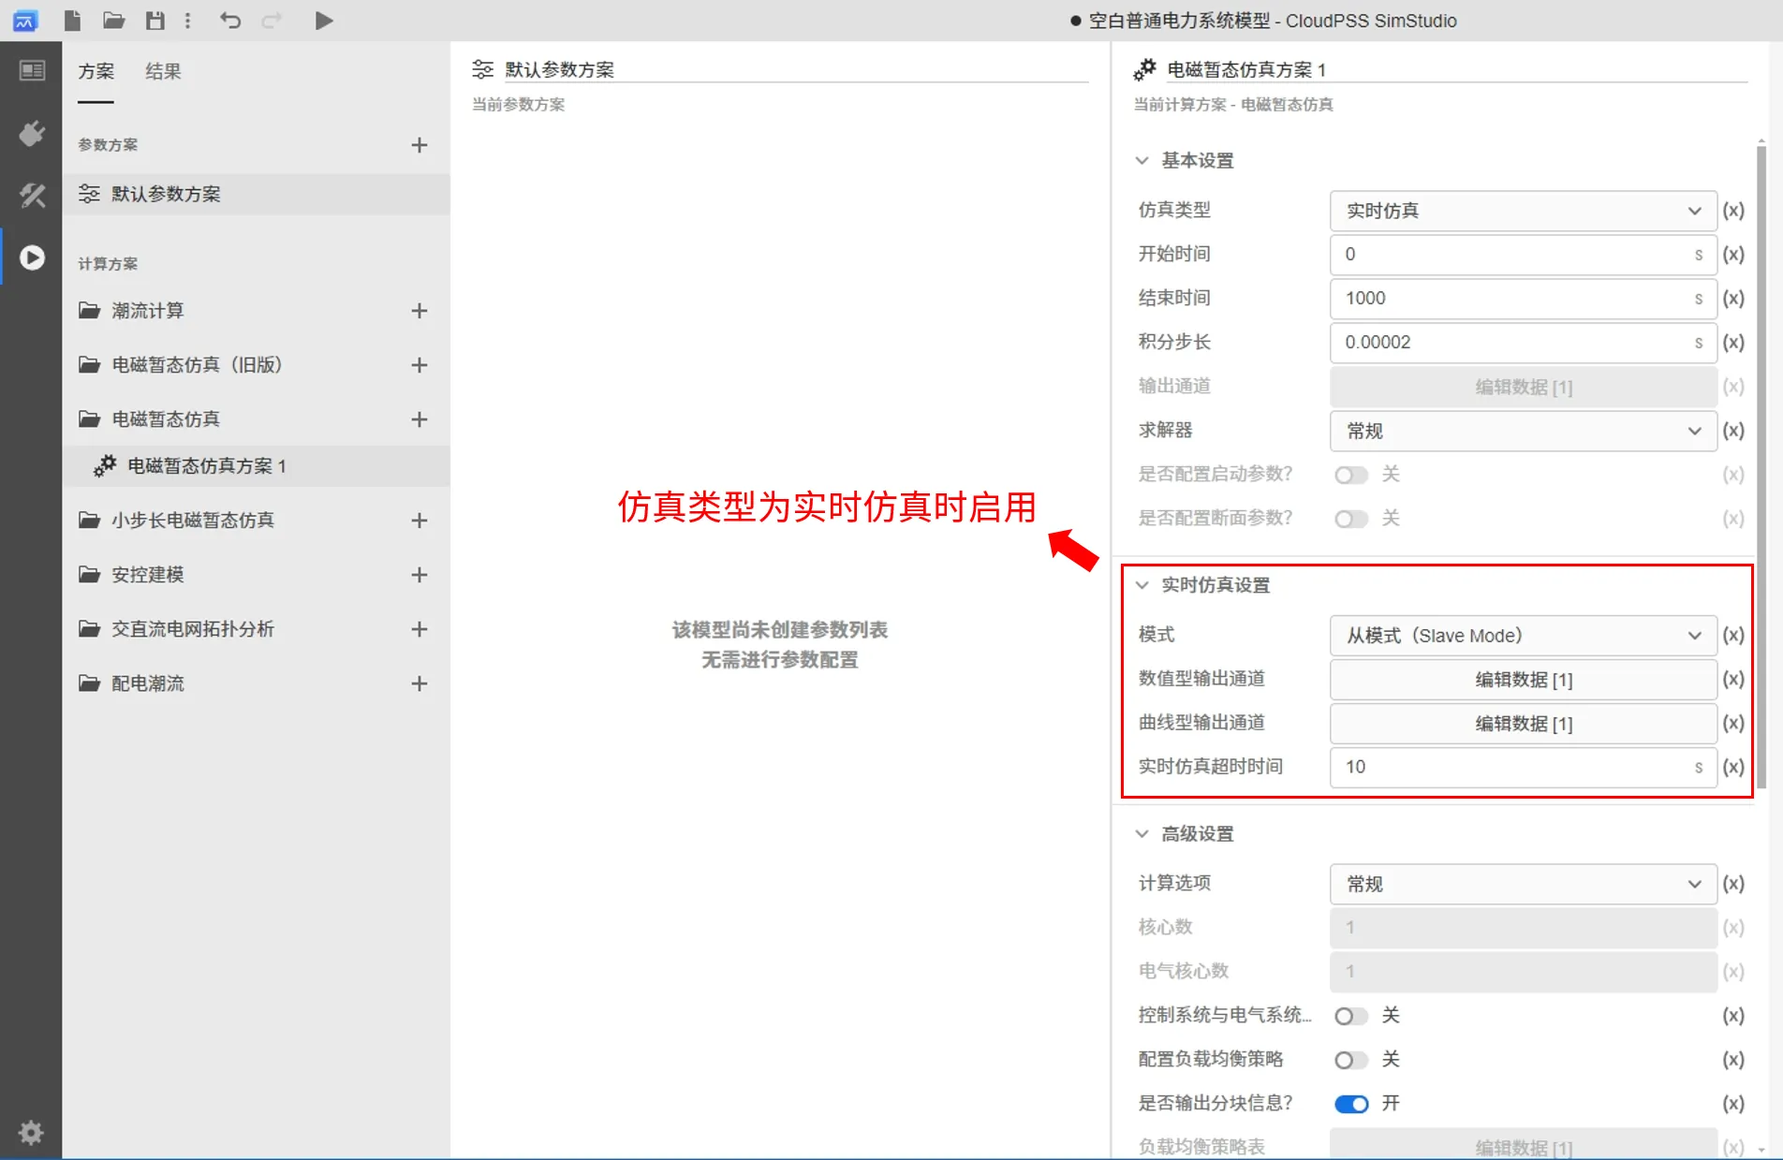
Task: Edit the 默认参数方案 title field
Action: point(796,70)
